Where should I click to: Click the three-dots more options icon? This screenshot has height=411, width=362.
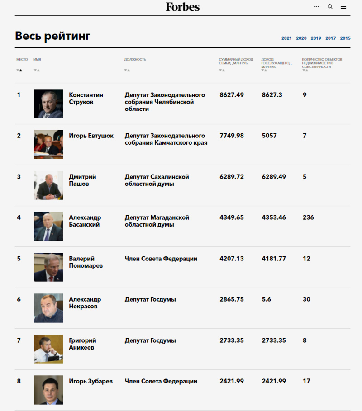[x=316, y=6]
